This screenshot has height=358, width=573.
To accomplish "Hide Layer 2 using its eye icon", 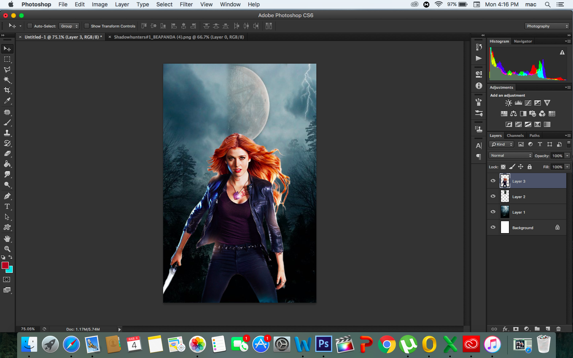I will click(493, 197).
